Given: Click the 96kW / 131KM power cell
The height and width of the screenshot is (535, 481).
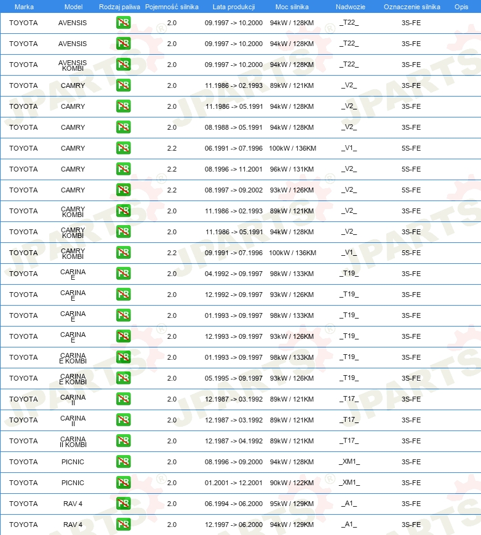Looking at the screenshot, I should click(x=292, y=169).
